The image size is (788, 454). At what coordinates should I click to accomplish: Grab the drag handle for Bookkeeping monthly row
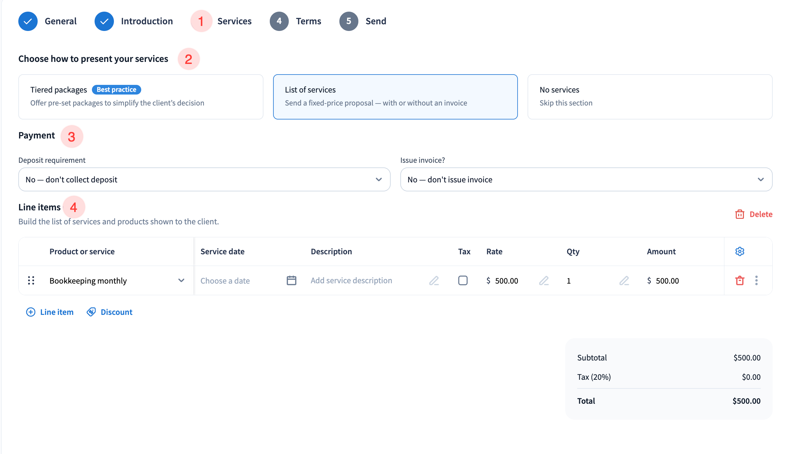(31, 281)
